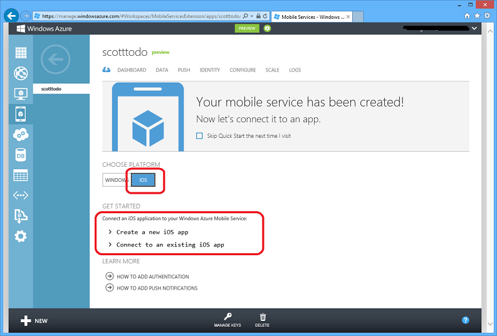The width and height of the screenshot is (497, 336).
Task: Switch to the Configure tab
Action: [243, 70]
